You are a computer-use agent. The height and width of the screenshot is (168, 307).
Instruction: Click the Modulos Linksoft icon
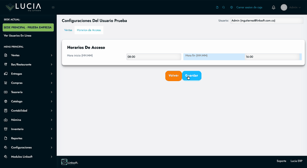pyautogui.click(x=6, y=157)
